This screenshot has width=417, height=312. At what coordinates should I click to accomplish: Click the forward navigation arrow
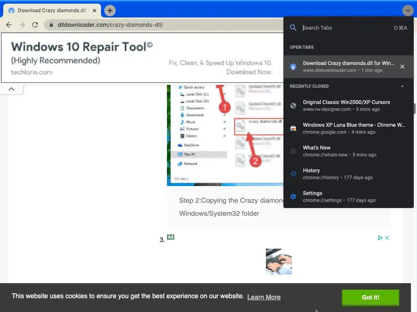click(22, 25)
